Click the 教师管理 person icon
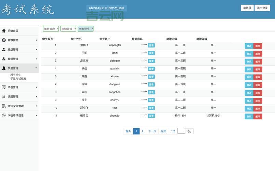275x171 pixels. coord(4,59)
